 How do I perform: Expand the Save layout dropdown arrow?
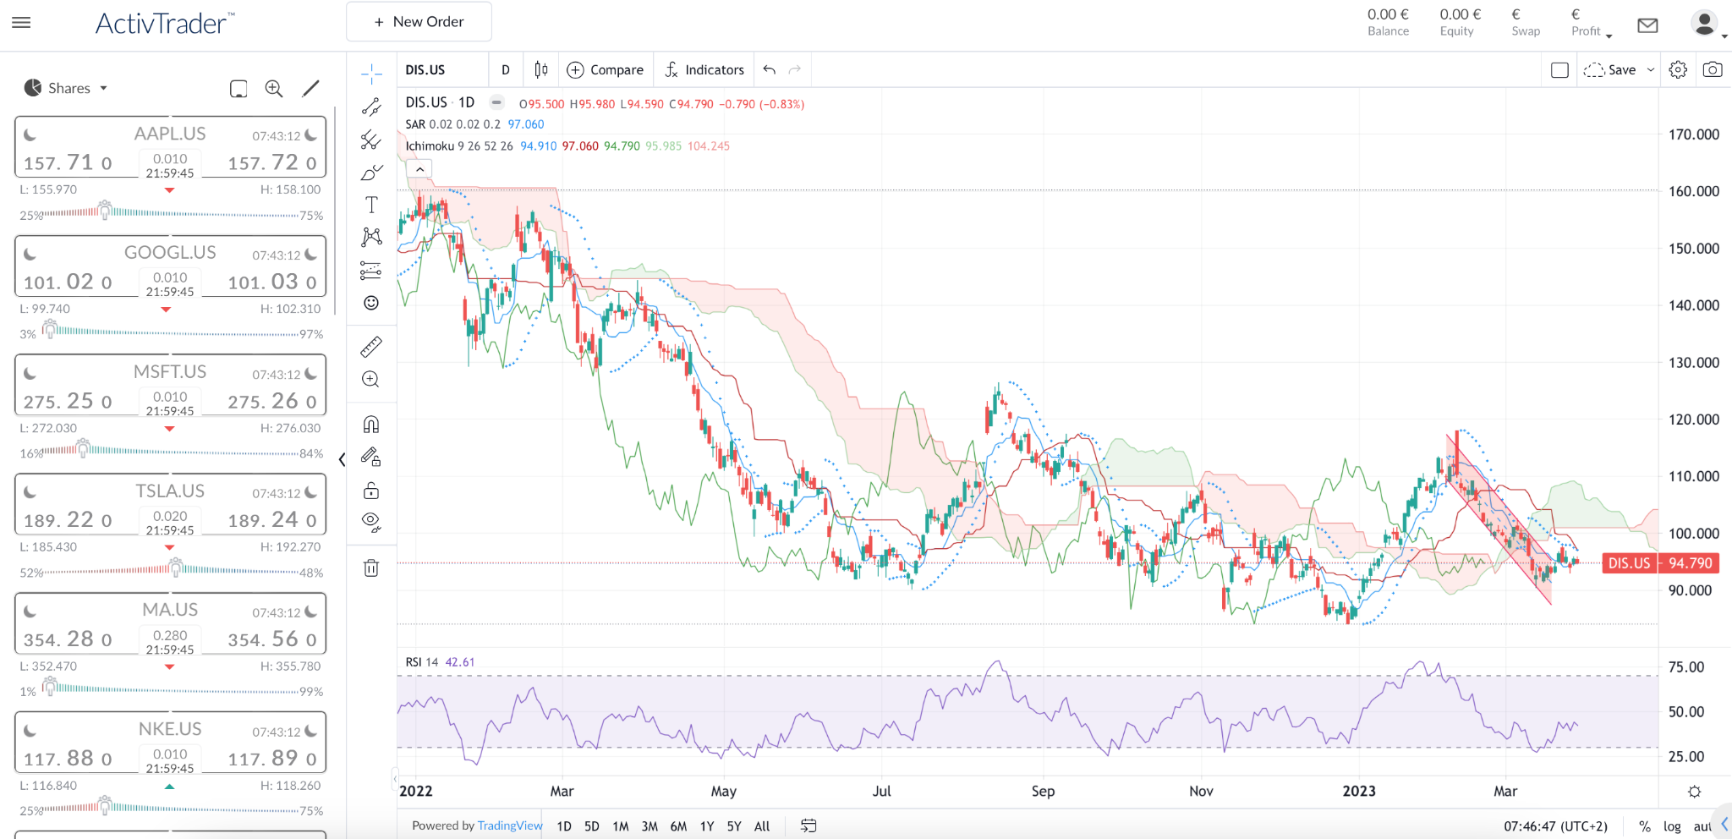[1651, 70]
